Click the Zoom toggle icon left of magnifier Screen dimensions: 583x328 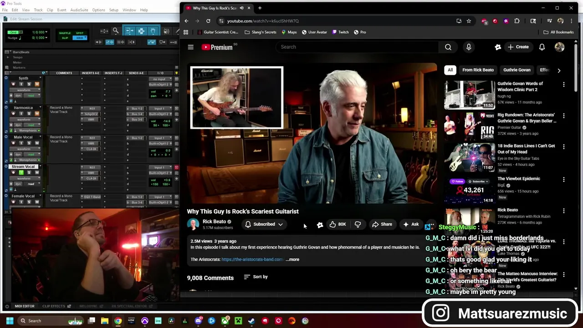pyautogui.click(x=104, y=31)
